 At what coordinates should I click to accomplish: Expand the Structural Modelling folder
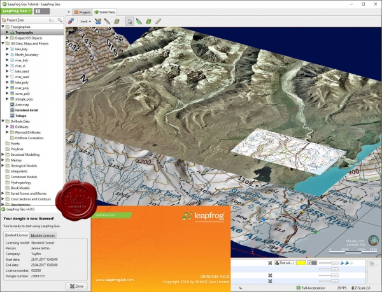(3, 155)
